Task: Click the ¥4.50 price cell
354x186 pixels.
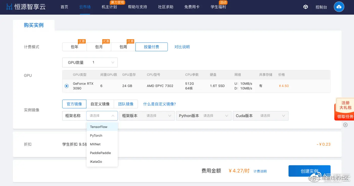Action: (x=284, y=86)
